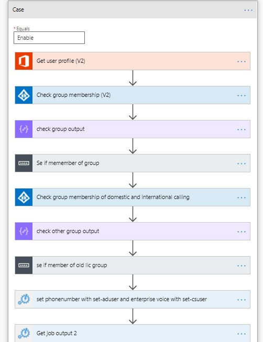
Task: Open the Get job output 2 action title
Action: tap(57, 333)
